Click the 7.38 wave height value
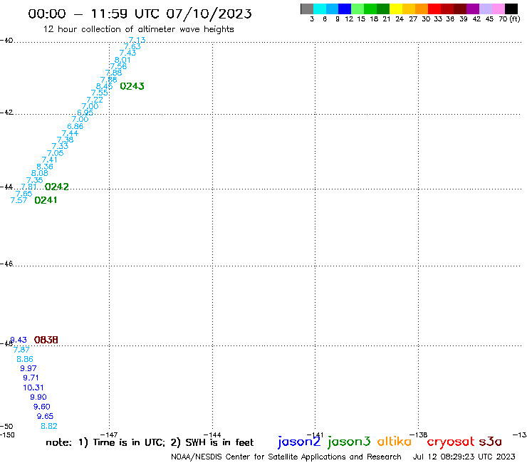Image resolution: width=527 pixels, height=463 pixels. 65,140
